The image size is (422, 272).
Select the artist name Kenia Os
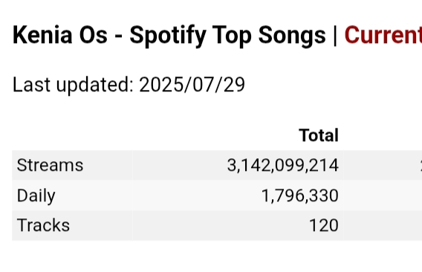tap(60, 35)
